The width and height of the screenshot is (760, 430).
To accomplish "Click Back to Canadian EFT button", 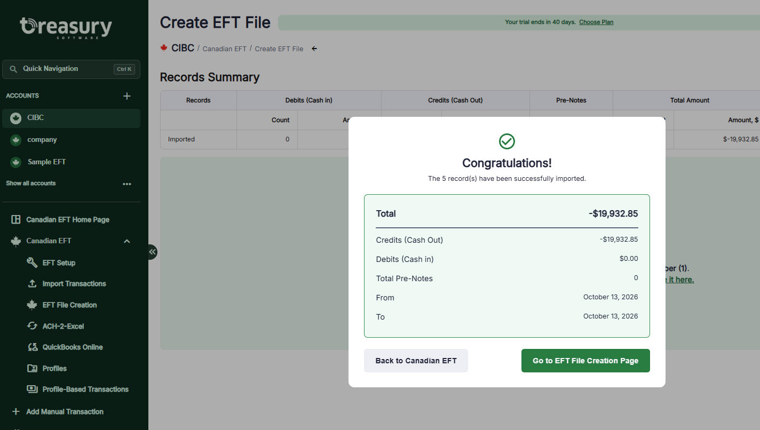I will click(416, 361).
